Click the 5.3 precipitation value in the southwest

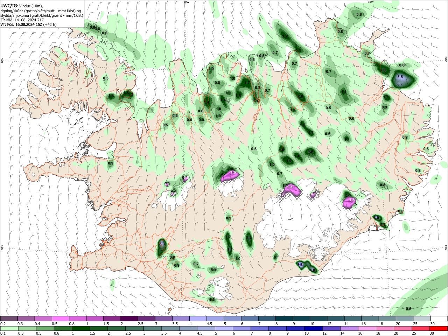coord(162,244)
